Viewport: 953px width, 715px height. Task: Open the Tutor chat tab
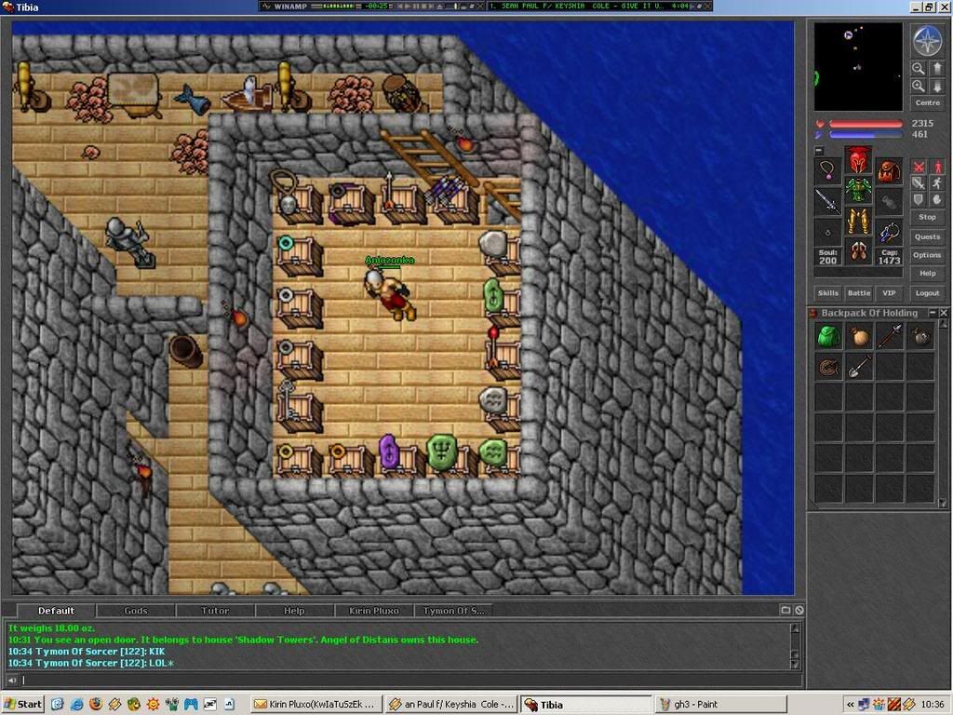click(x=215, y=611)
